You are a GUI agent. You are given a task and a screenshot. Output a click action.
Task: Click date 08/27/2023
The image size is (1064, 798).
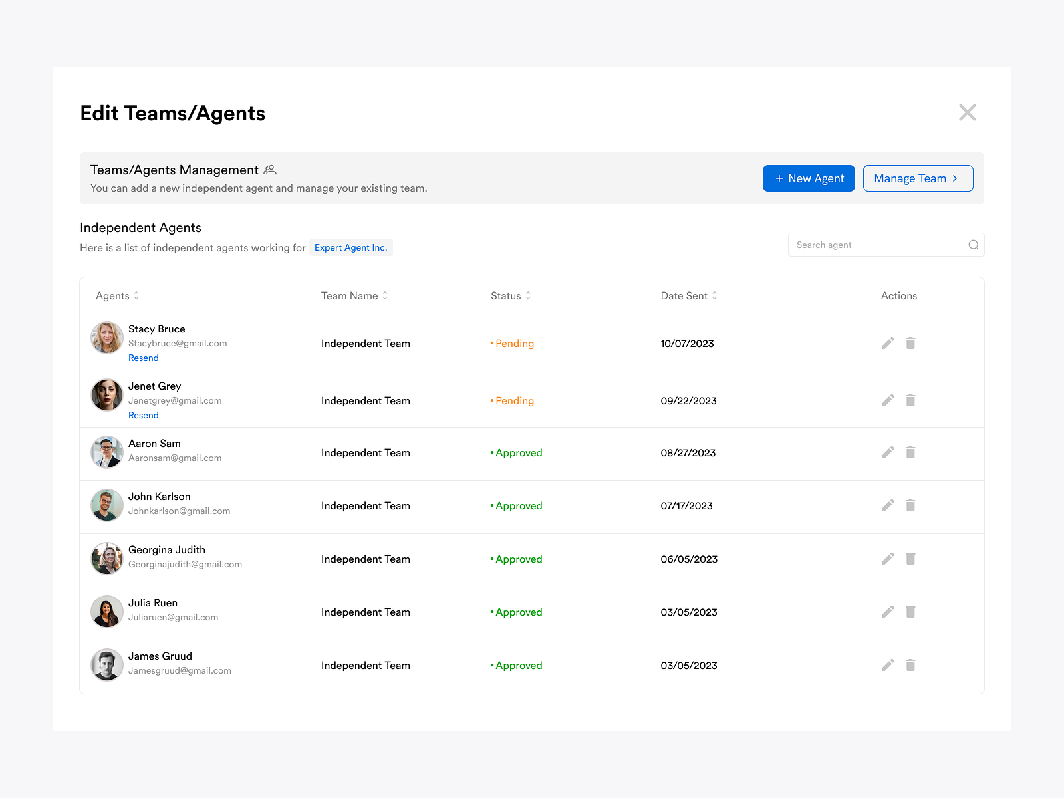pos(688,453)
